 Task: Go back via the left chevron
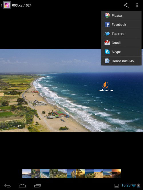(1, 5)
